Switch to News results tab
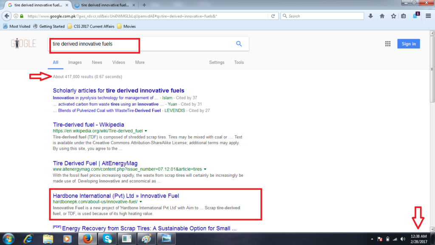 coord(97,62)
